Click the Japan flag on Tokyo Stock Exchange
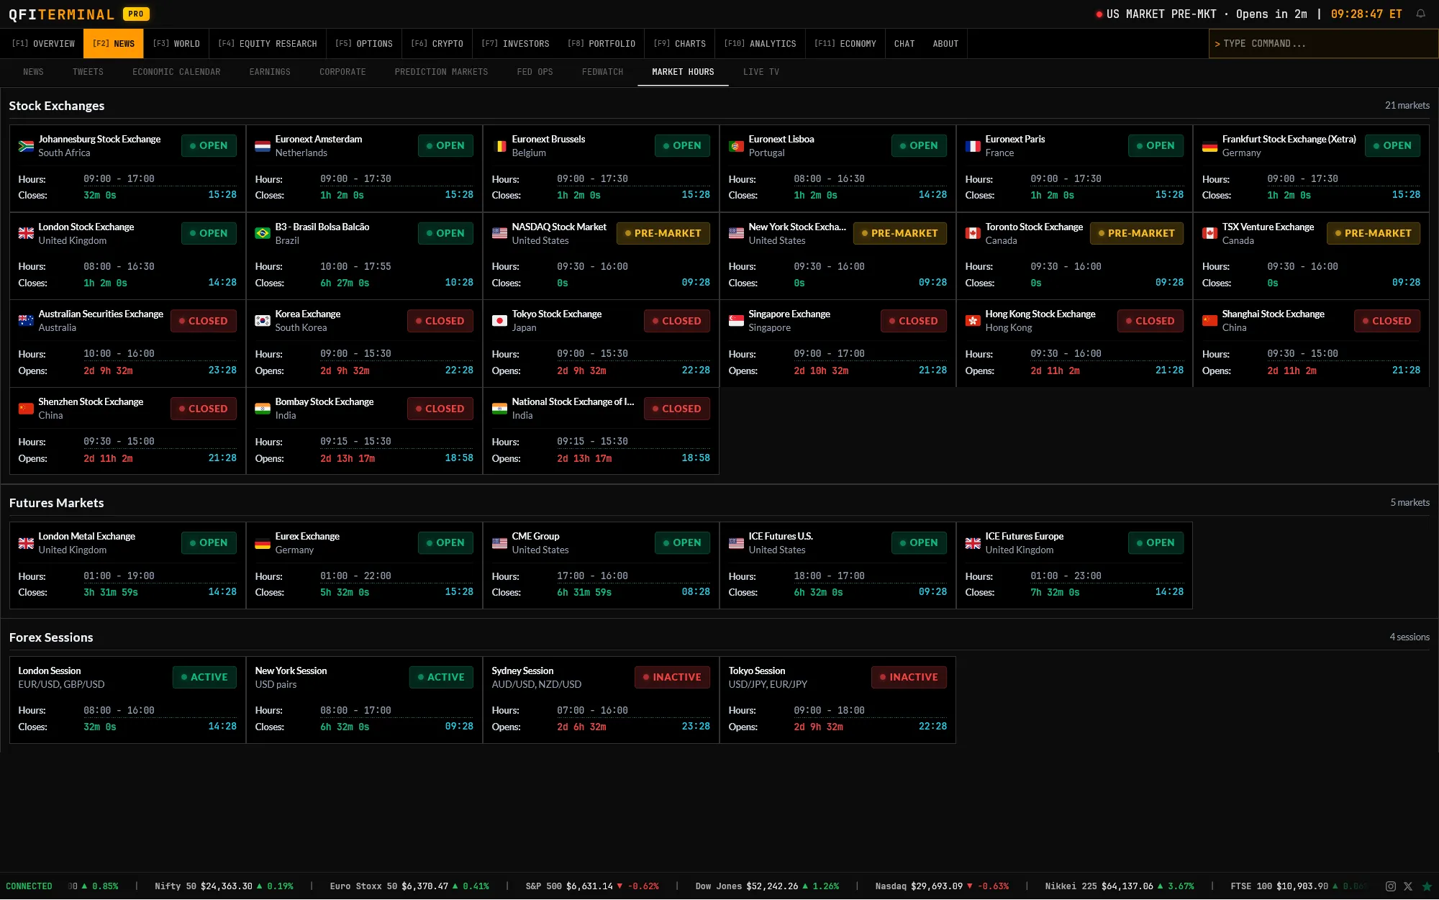 (x=499, y=321)
